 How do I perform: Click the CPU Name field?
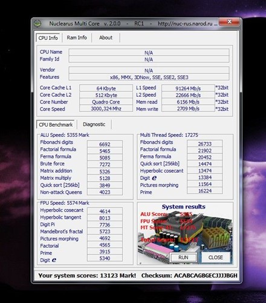pyautogui.click(x=149, y=53)
